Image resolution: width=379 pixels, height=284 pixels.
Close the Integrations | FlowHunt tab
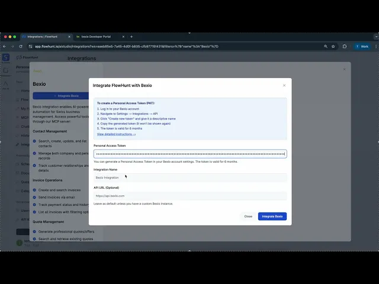point(69,37)
